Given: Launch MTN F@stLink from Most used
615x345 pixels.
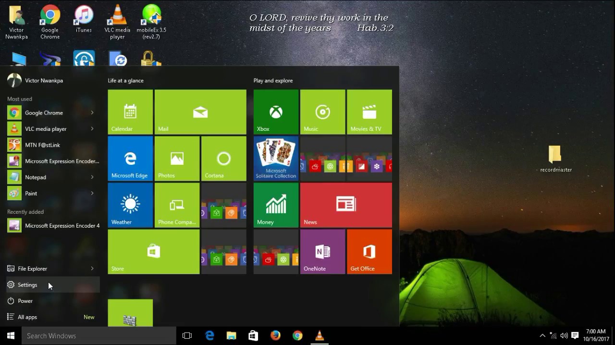Looking at the screenshot, I should click(x=53, y=145).
